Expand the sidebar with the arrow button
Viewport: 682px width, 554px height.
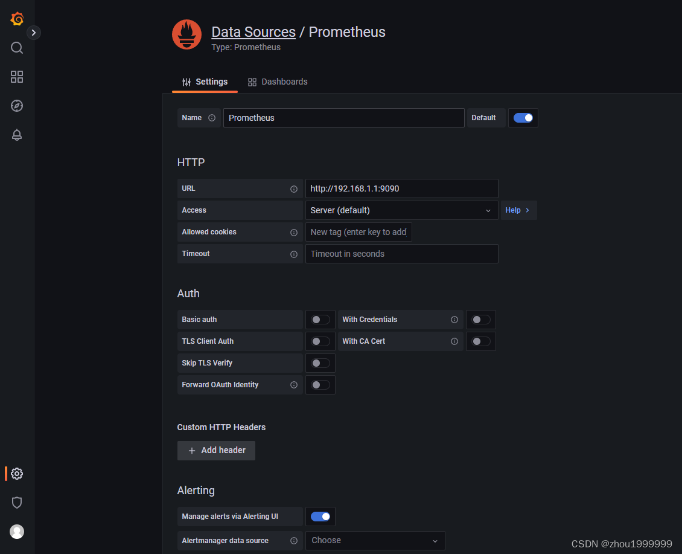(33, 33)
